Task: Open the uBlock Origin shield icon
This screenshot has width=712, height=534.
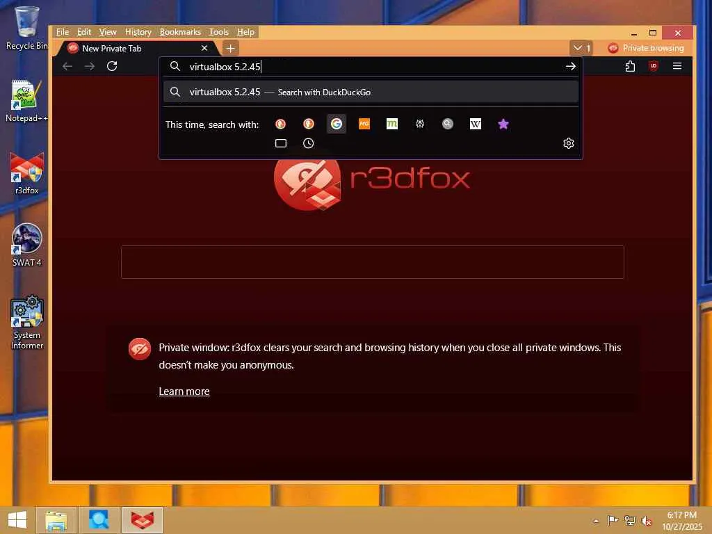Action: [654, 66]
